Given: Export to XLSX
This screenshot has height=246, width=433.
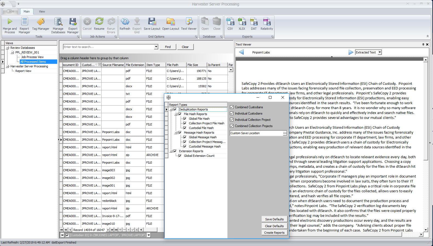Looking at the screenshot, I should [x=242, y=24].
